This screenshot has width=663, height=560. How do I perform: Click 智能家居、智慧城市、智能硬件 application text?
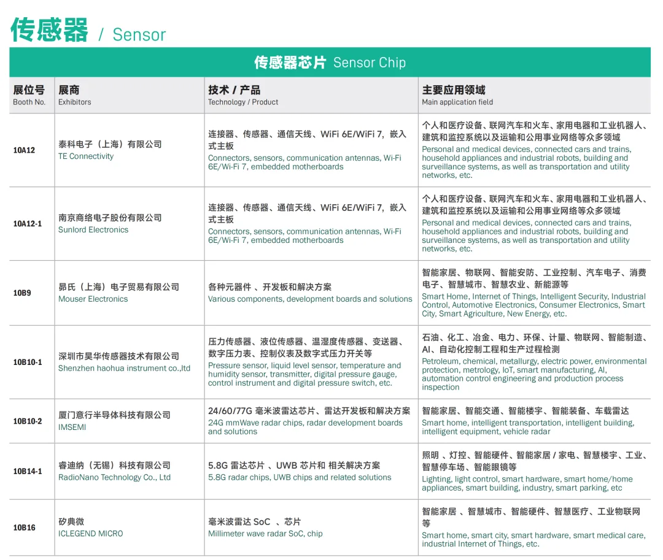pos(531,517)
